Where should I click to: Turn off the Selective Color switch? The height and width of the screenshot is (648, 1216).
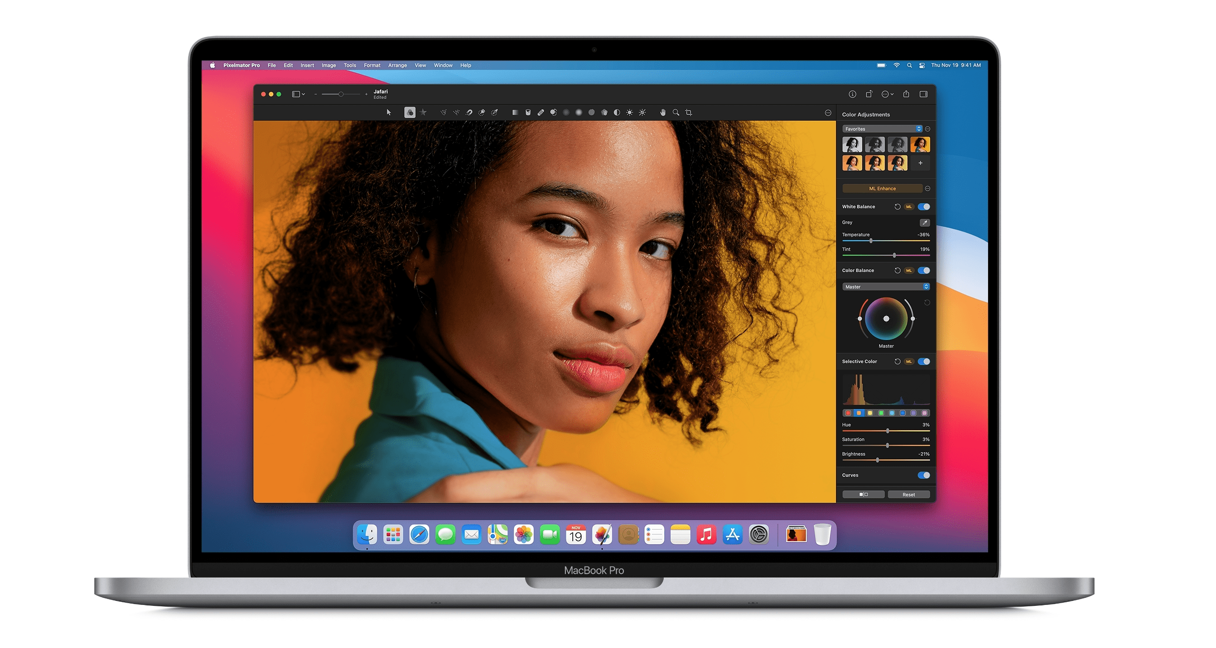pos(924,362)
